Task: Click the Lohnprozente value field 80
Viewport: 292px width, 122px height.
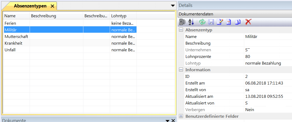Action: tap(267, 57)
